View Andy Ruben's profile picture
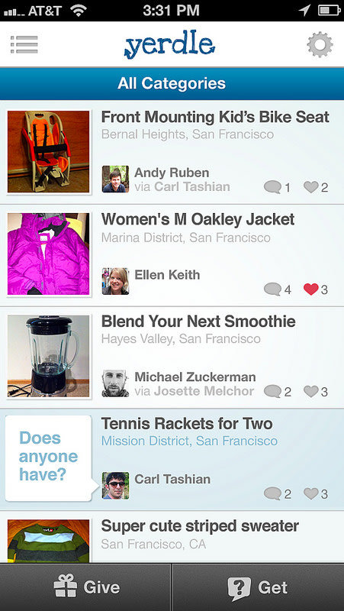The width and height of the screenshot is (344, 611). point(116,179)
